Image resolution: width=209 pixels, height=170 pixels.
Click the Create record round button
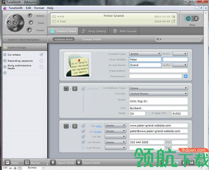pyautogui.click(x=29, y=30)
